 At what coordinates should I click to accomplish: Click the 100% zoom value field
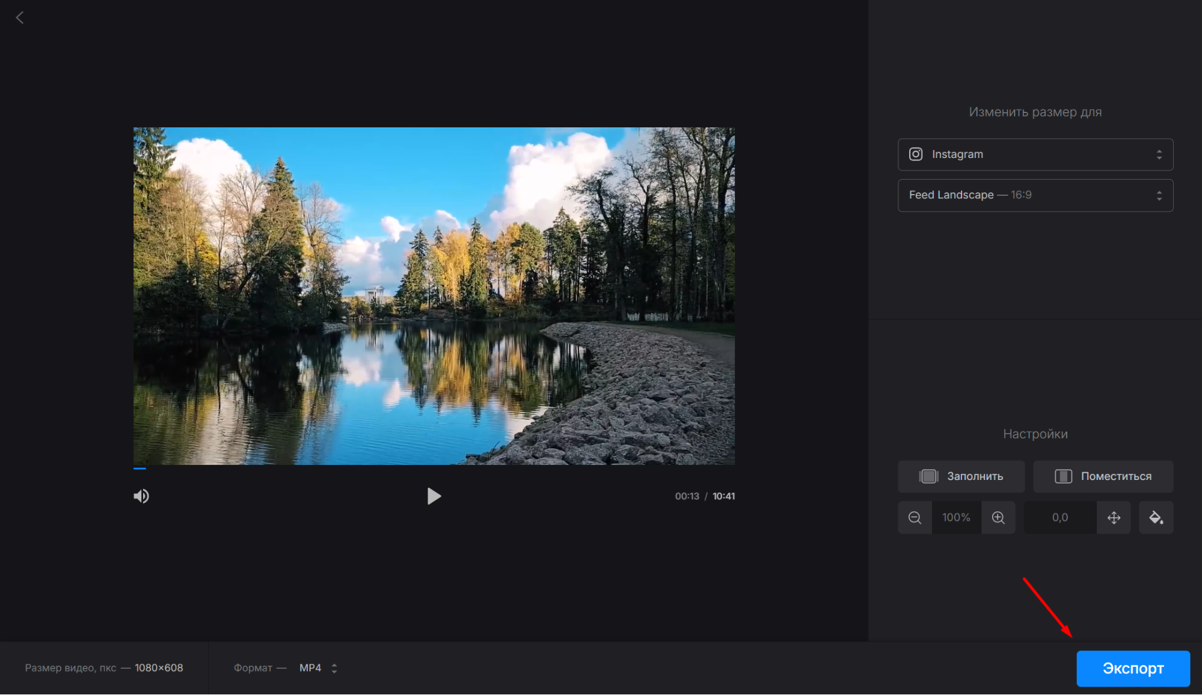(956, 518)
